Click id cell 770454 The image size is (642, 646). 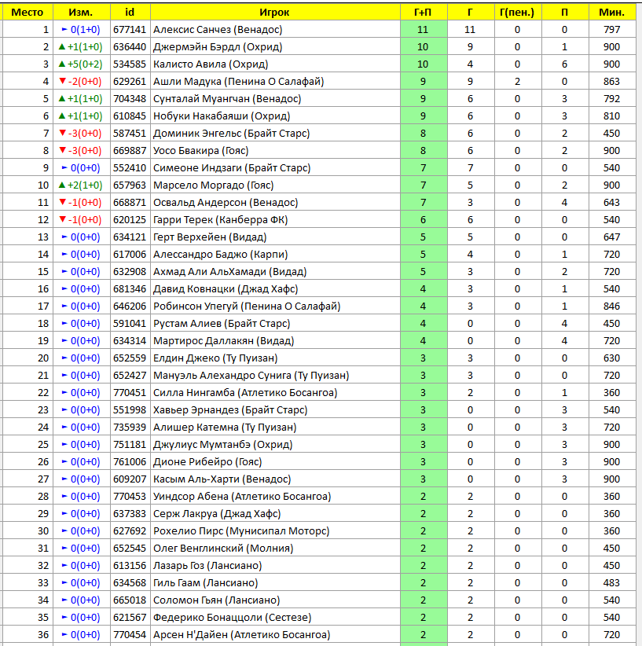pyautogui.click(x=130, y=635)
